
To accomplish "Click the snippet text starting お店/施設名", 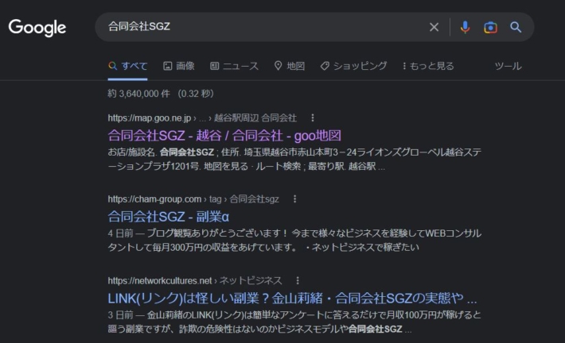I will pyautogui.click(x=294, y=160).
